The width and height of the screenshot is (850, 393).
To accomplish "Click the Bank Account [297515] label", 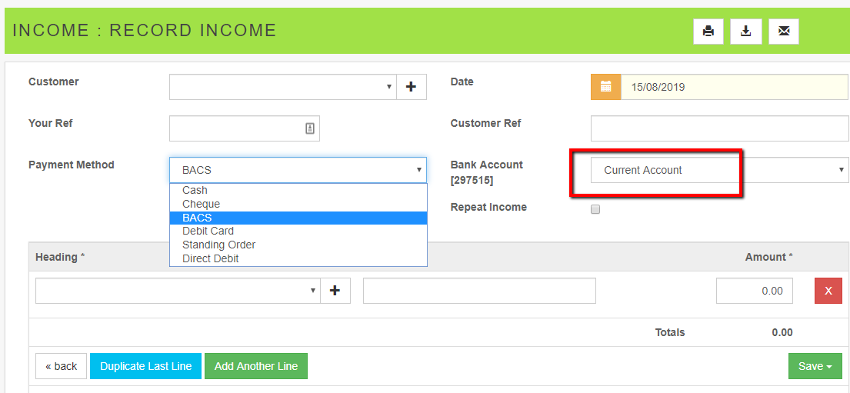I will pos(487,172).
